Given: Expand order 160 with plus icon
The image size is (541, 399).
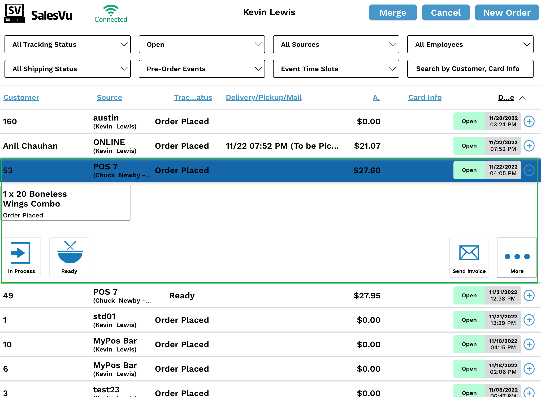Looking at the screenshot, I should tap(529, 121).
